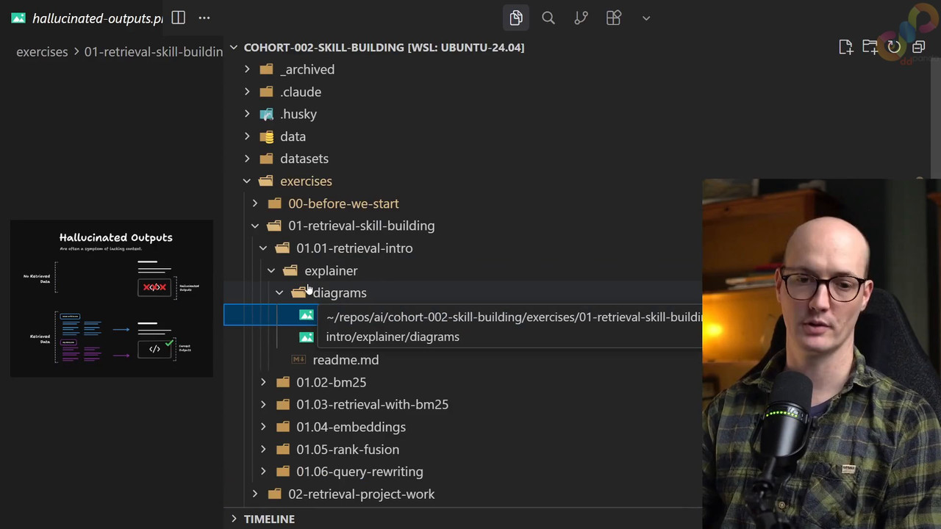Click the .husky folder icon
The image size is (941, 529).
(266, 114)
